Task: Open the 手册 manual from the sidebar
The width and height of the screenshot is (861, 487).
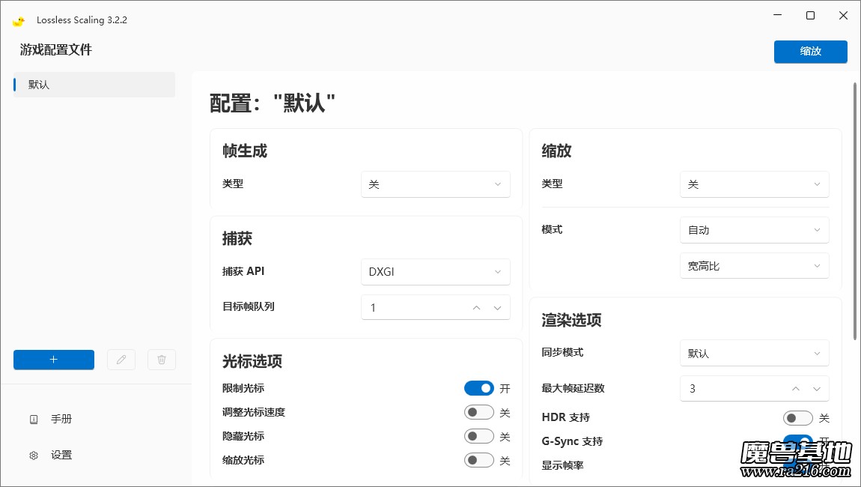Action: point(61,419)
